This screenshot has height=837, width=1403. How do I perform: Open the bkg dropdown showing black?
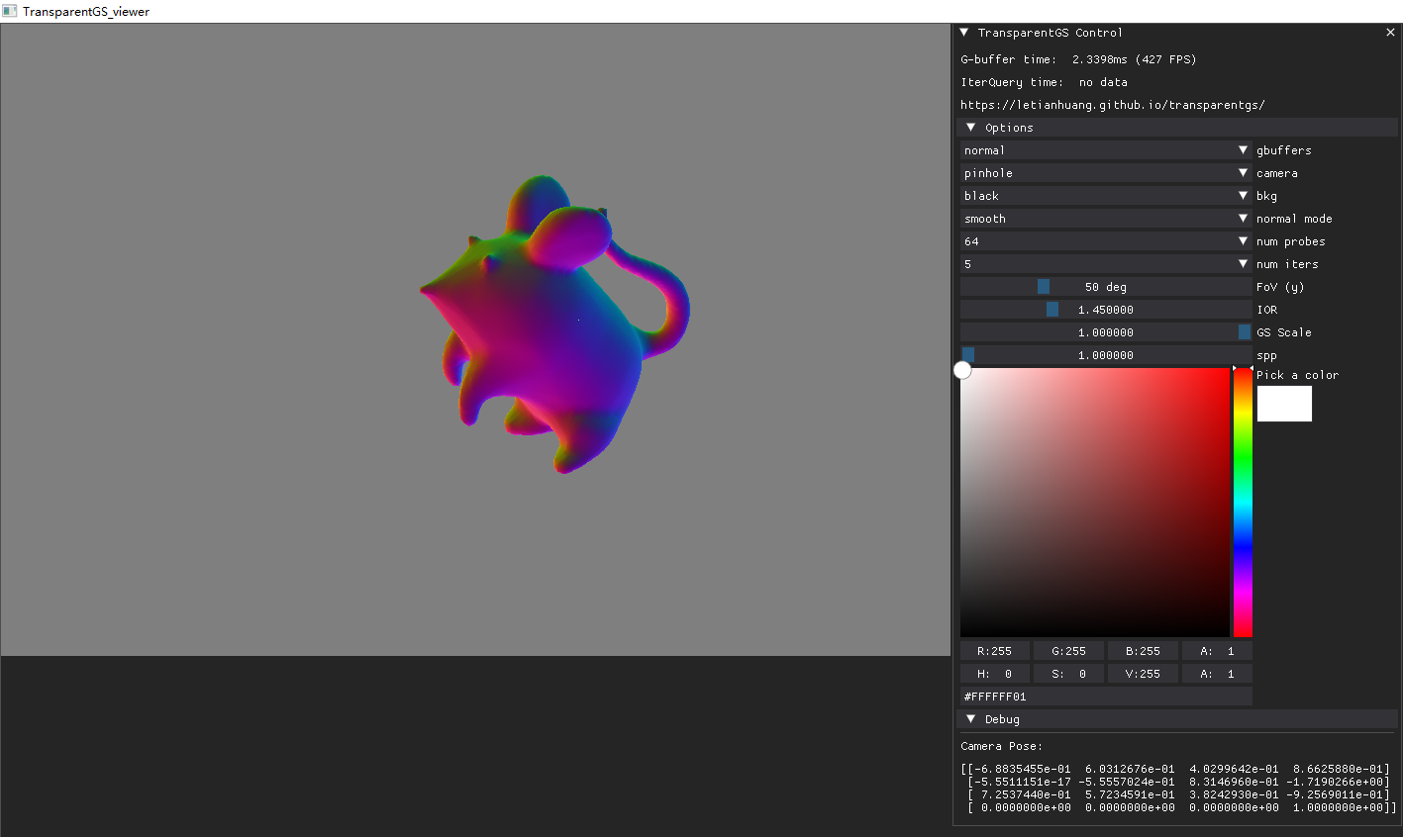tap(1106, 196)
